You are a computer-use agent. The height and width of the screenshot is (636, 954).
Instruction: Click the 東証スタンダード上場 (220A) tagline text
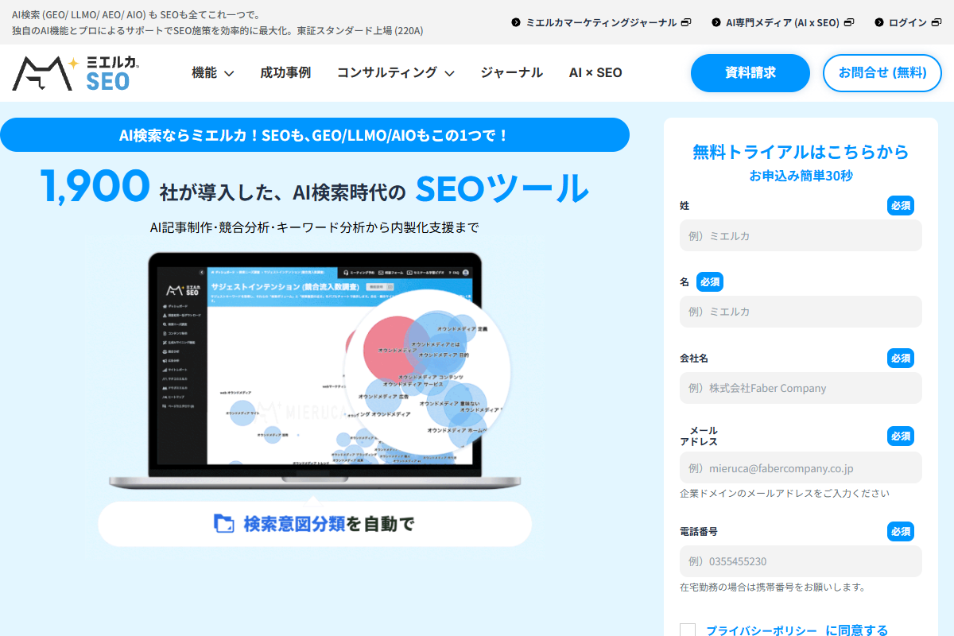click(360, 30)
